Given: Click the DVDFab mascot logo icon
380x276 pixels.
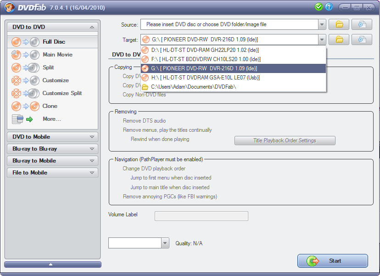Looking at the screenshot, I should pyautogui.click(x=10, y=7).
